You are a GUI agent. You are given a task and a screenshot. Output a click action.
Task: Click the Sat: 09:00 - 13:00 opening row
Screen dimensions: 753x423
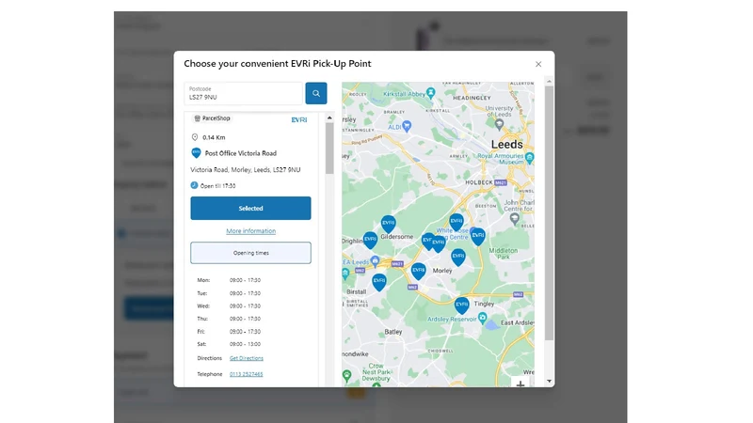[229, 344]
